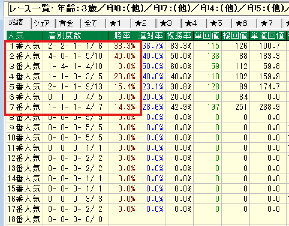
Task: Click the 単回値 column header
Action: pyautogui.click(x=207, y=35)
